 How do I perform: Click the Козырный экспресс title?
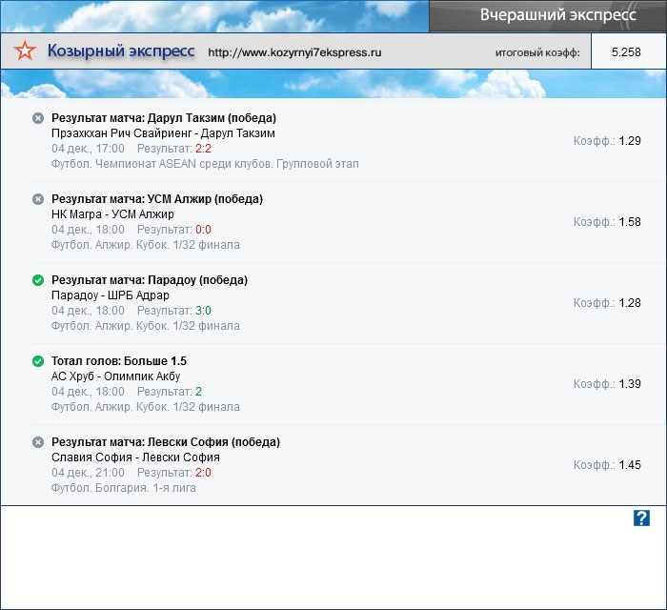tap(121, 51)
